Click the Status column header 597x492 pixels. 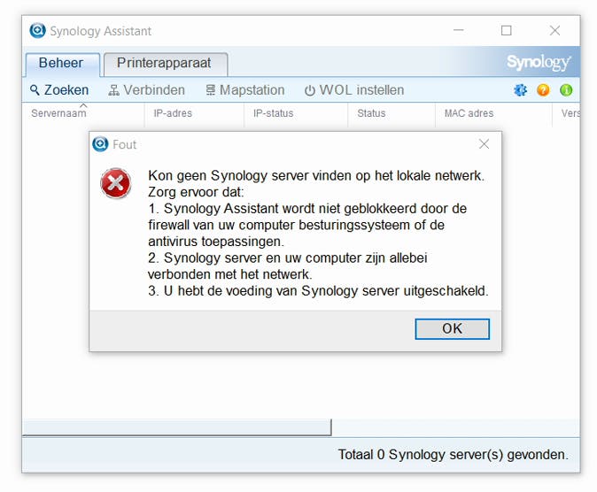(x=371, y=113)
